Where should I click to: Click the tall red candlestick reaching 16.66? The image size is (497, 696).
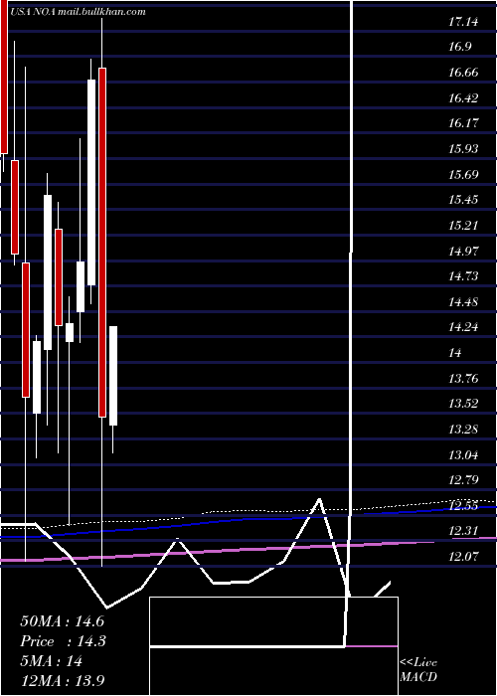pyautogui.click(x=102, y=243)
